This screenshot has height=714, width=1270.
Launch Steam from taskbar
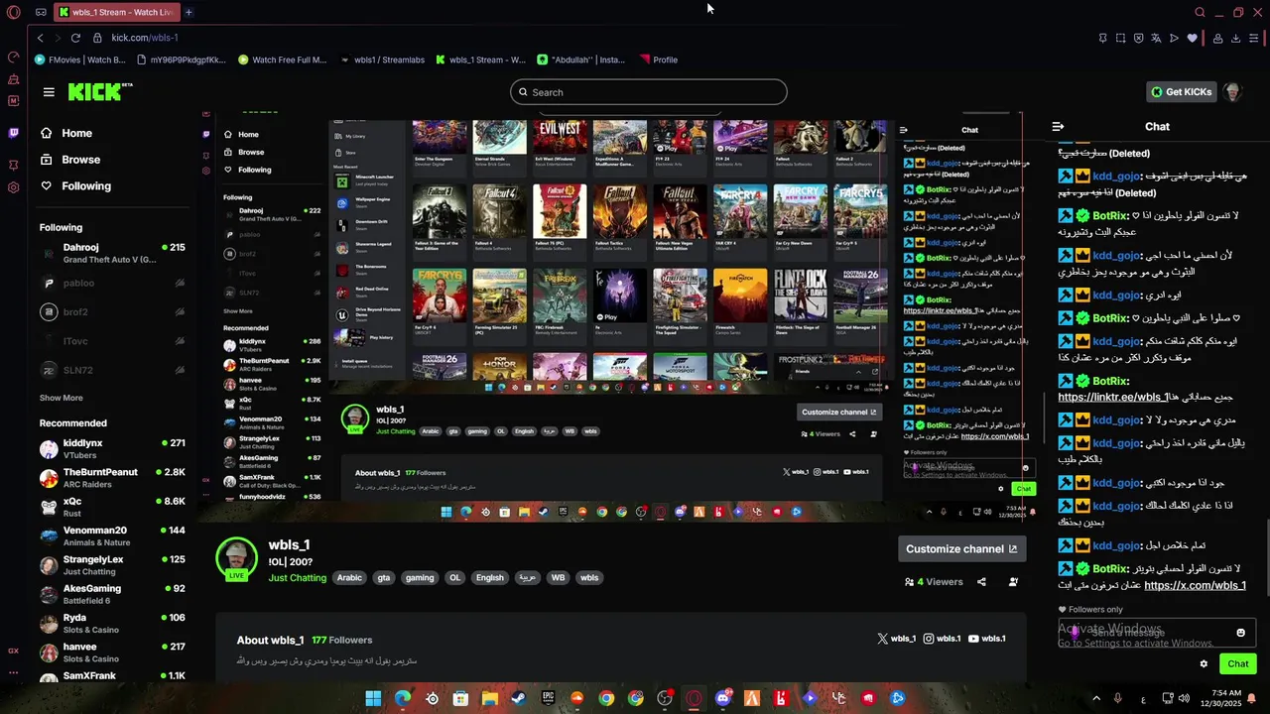point(518,698)
